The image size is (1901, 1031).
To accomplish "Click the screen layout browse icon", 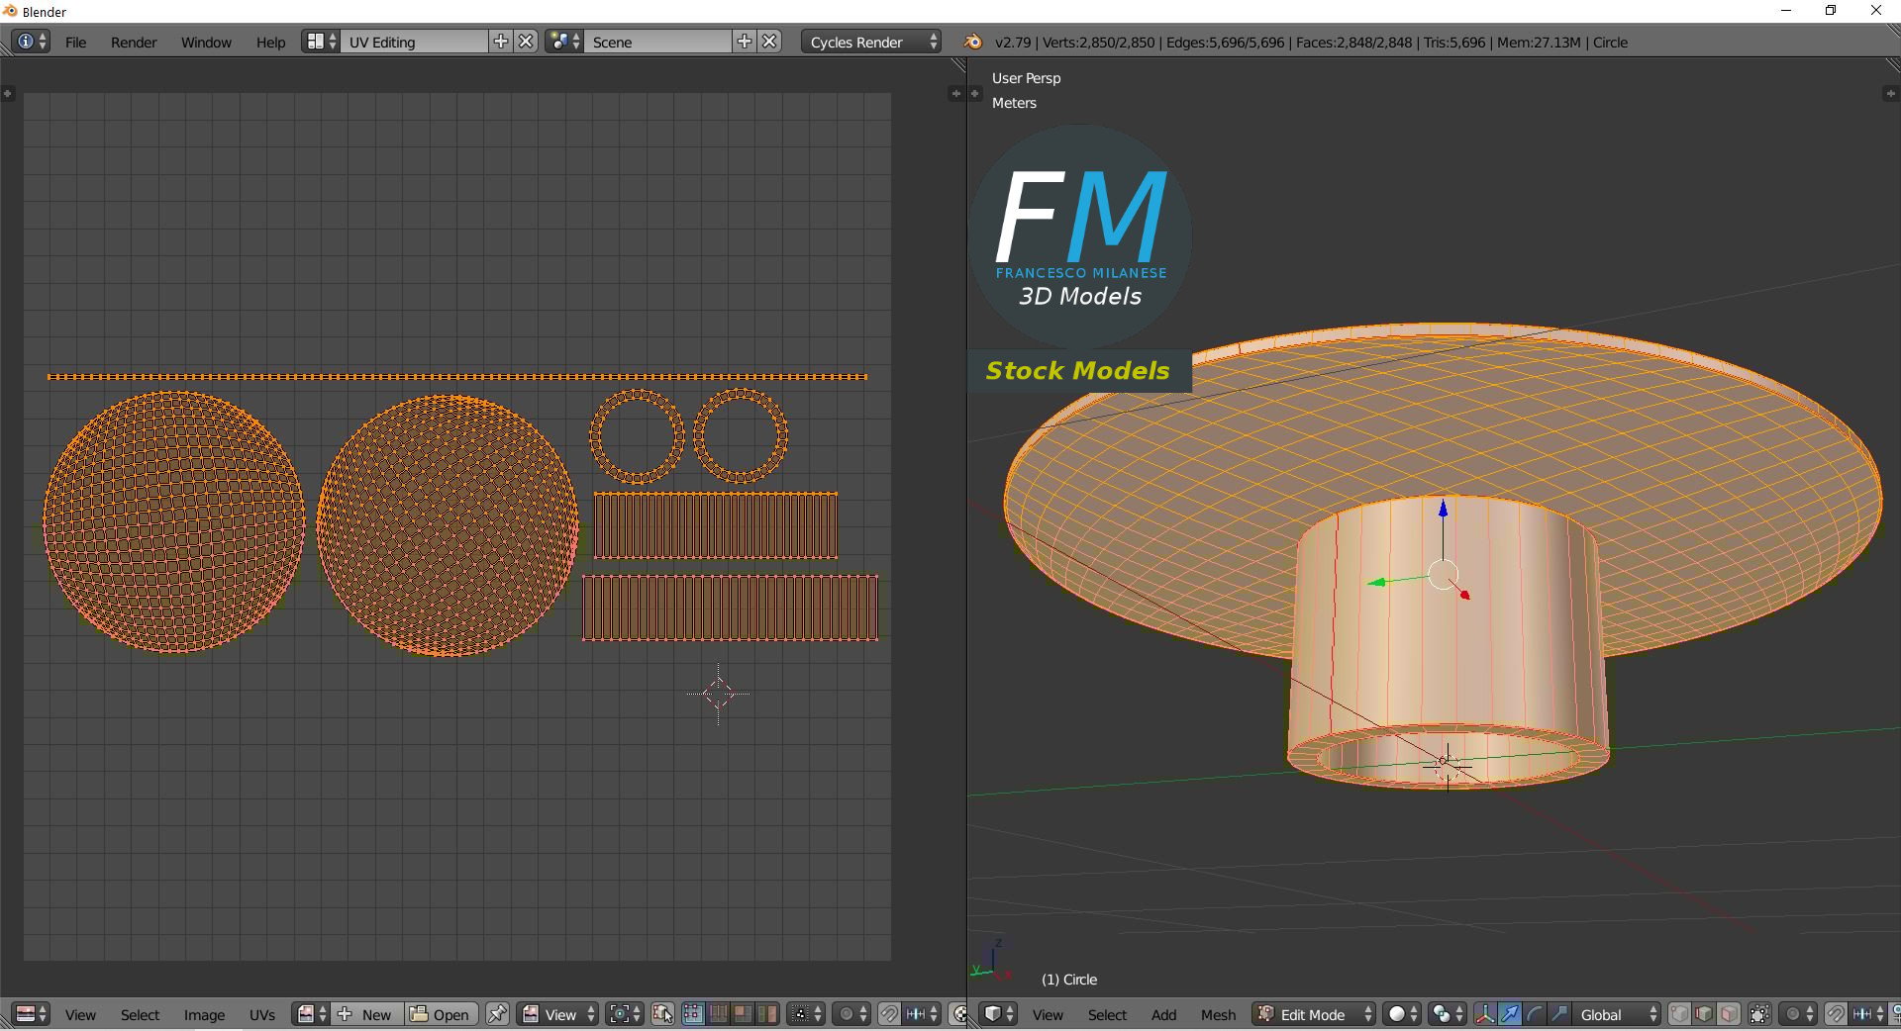I will pos(321,42).
